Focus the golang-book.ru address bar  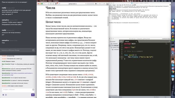pos(73,4)
